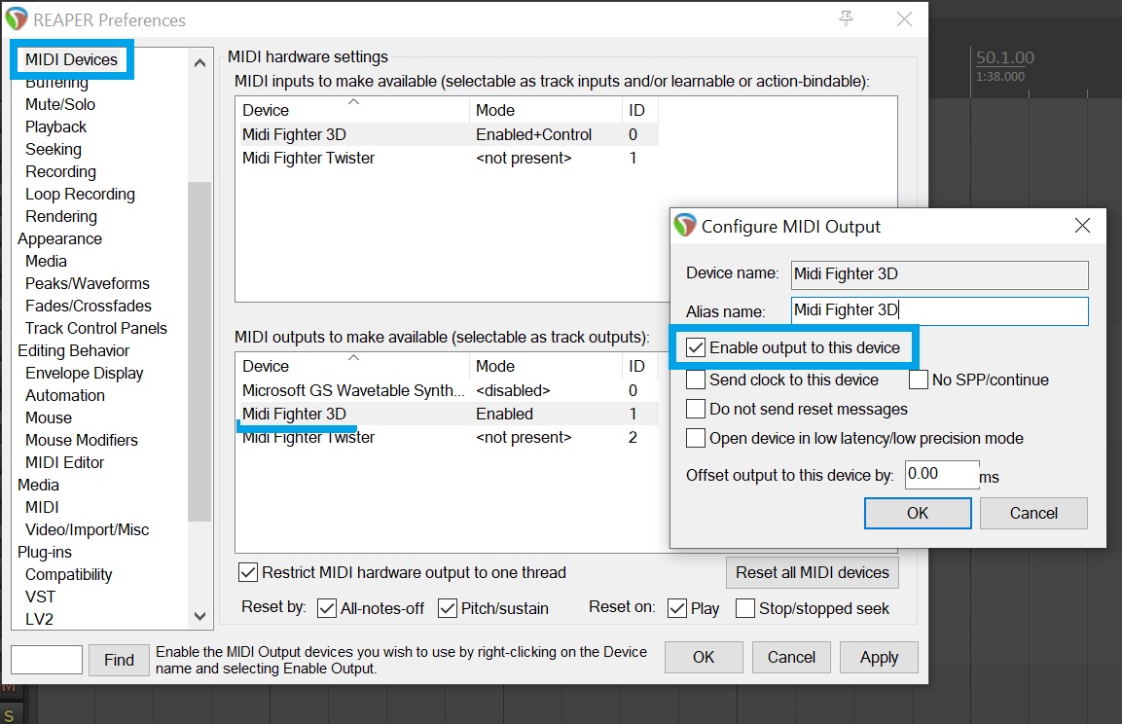Image resolution: width=1122 pixels, height=724 pixels.
Task: Open the Appearance preferences section
Action: (59, 238)
